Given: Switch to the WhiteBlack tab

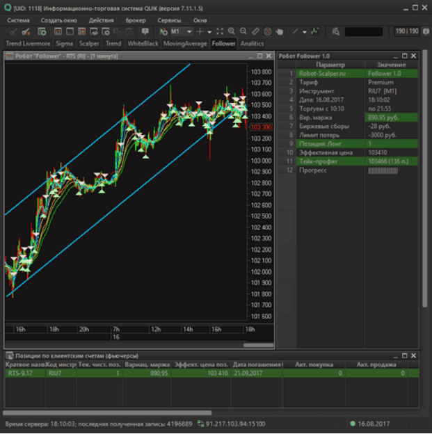Looking at the screenshot, I should click(x=143, y=44).
